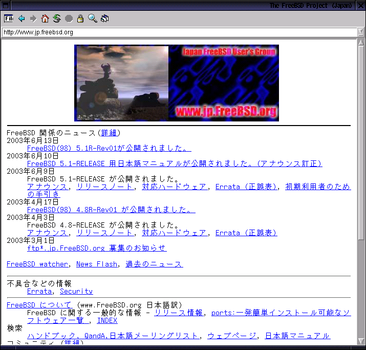Go forward with the gray arrow
Screen dimensions: 366x350
coord(33,18)
